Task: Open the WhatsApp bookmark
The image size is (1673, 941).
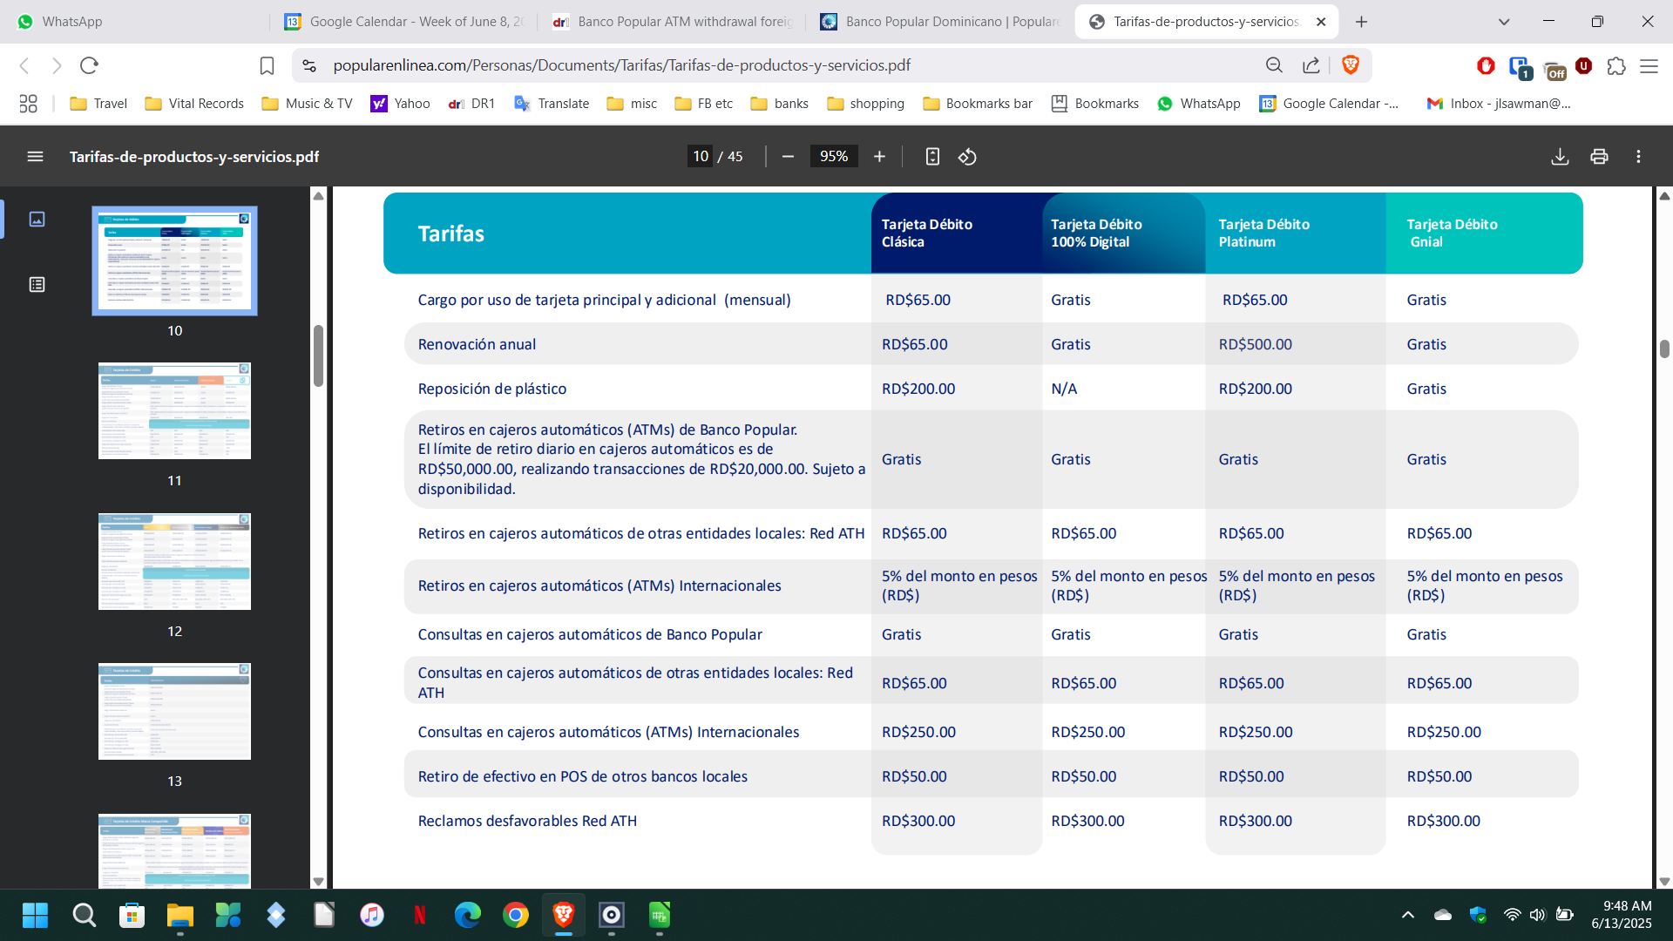Action: tap(1198, 104)
